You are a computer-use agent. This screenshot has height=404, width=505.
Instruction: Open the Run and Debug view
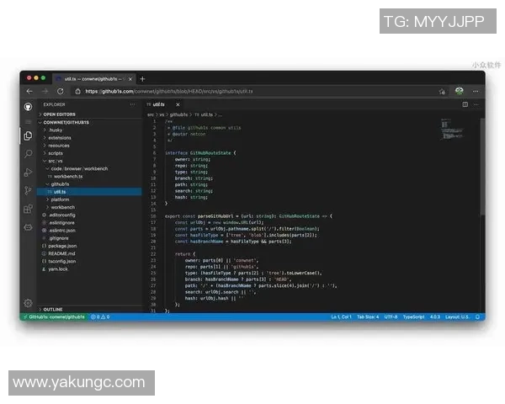[28, 173]
